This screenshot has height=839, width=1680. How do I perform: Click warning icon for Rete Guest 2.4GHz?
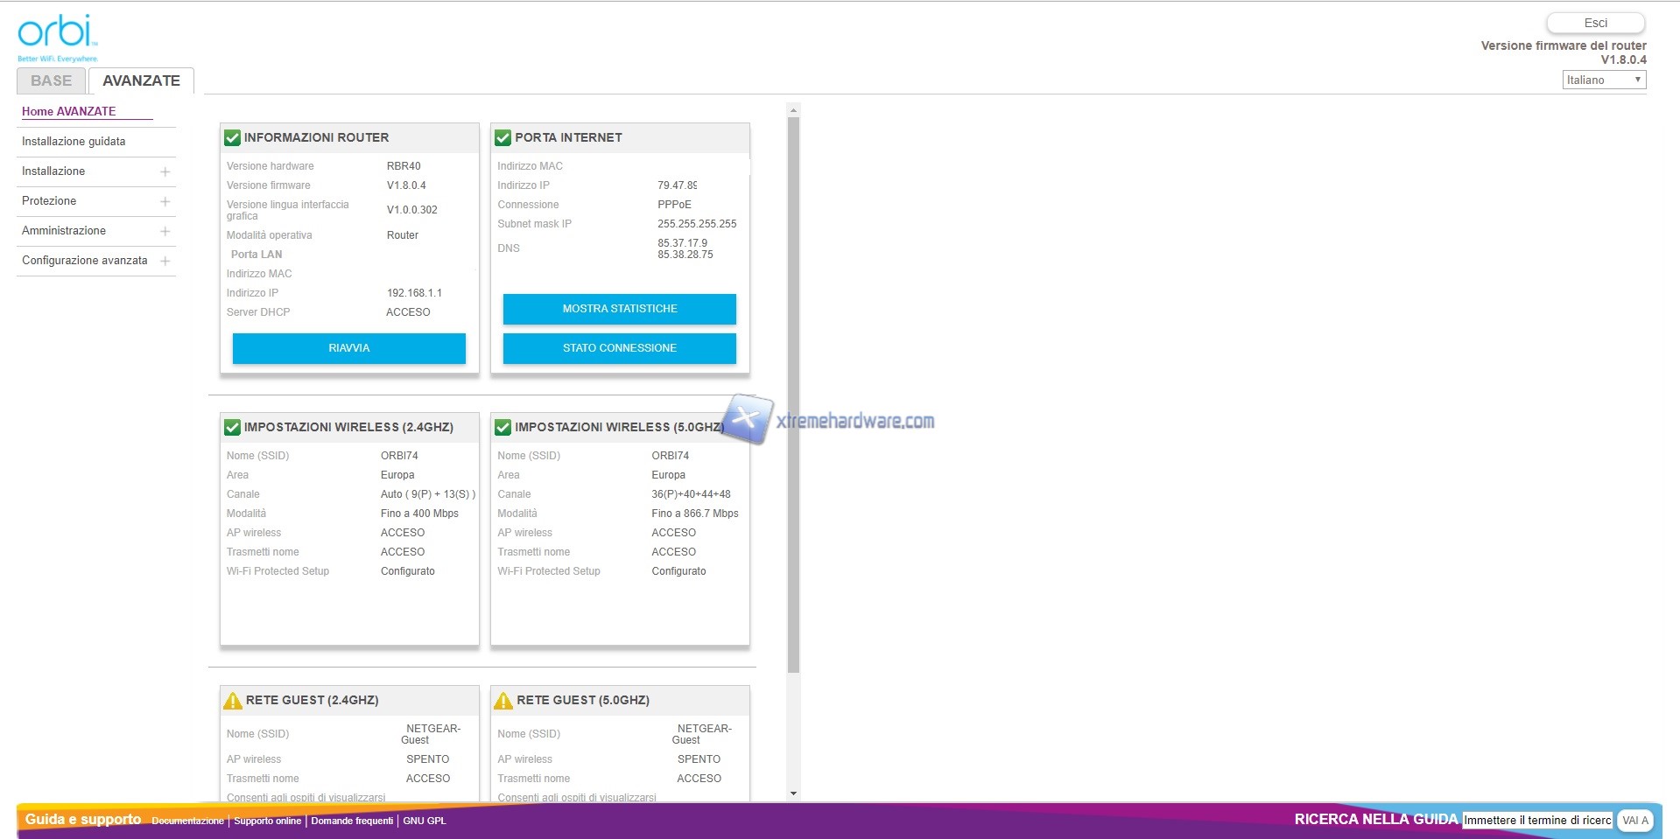click(233, 701)
